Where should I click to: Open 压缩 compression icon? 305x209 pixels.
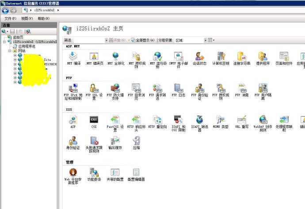click(136, 141)
